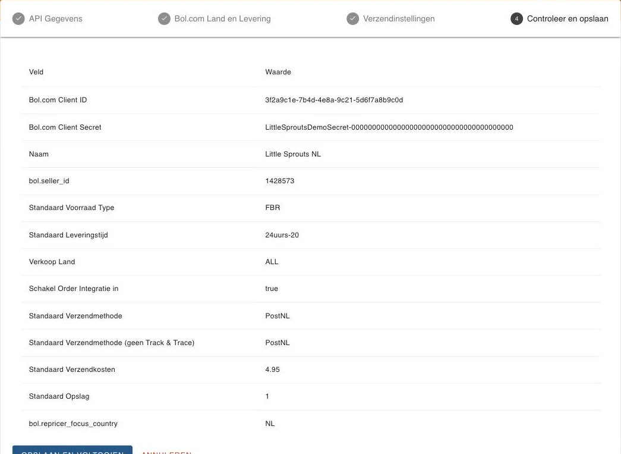Click the checkmark icon beside API Gegevens
The width and height of the screenshot is (621, 454).
tap(18, 18)
